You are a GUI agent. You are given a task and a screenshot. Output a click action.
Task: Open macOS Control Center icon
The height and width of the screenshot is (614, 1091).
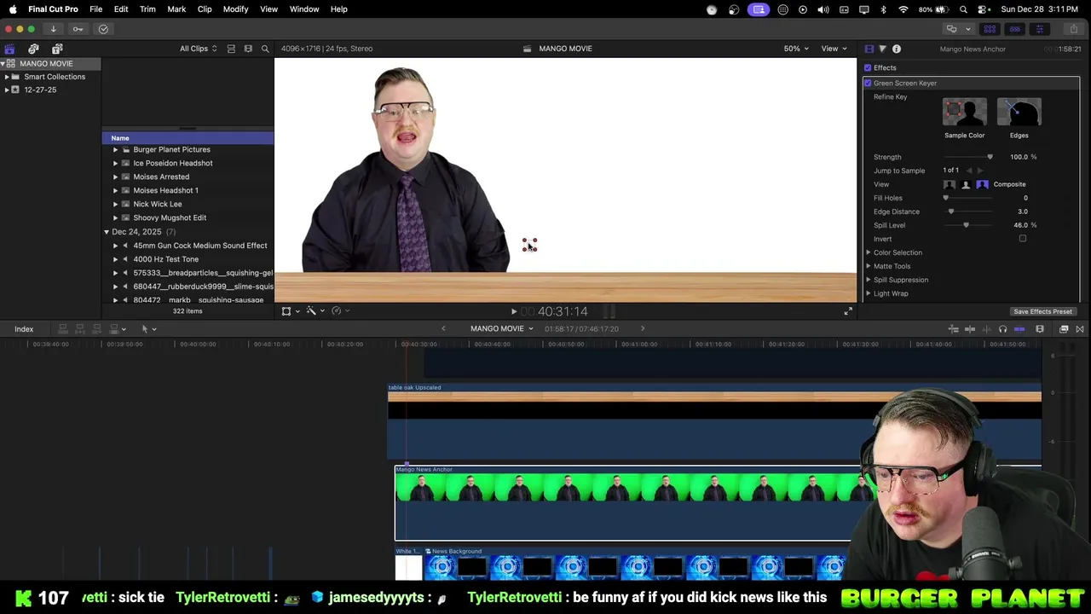pyautogui.click(x=983, y=9)
